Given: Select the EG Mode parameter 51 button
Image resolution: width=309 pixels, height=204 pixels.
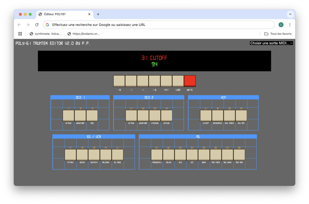Looking at the screenshot, I should point(118,155).
